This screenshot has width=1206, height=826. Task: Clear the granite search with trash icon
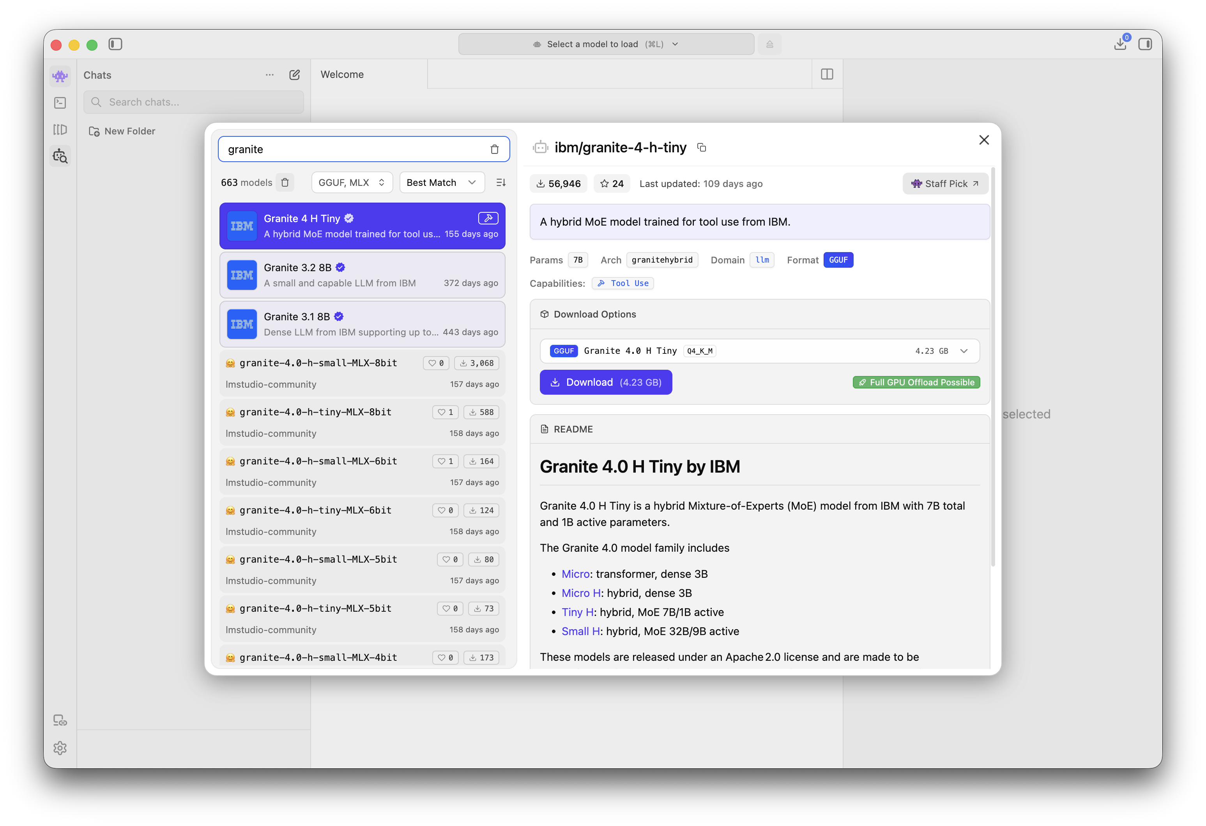click(x=494, y=150)
